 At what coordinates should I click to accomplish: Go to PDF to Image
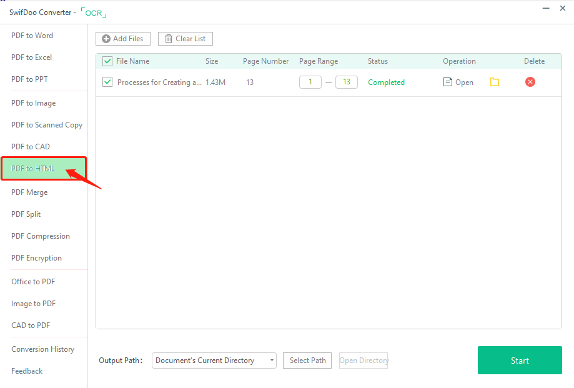(33, 103)
